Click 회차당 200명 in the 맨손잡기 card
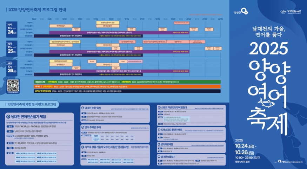307x169 pixels. (20, 148)
